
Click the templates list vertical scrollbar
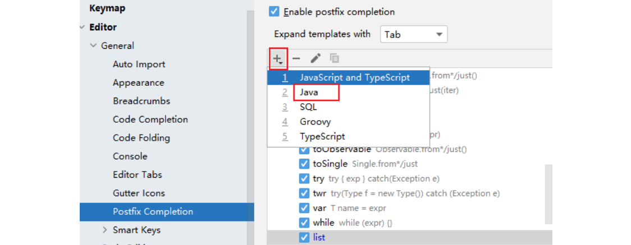pos(548,191)
